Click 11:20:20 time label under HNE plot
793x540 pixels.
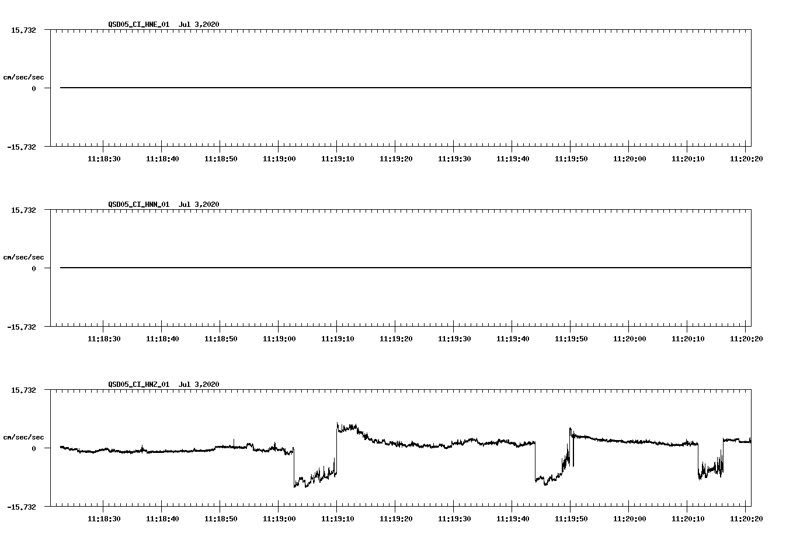746,158
